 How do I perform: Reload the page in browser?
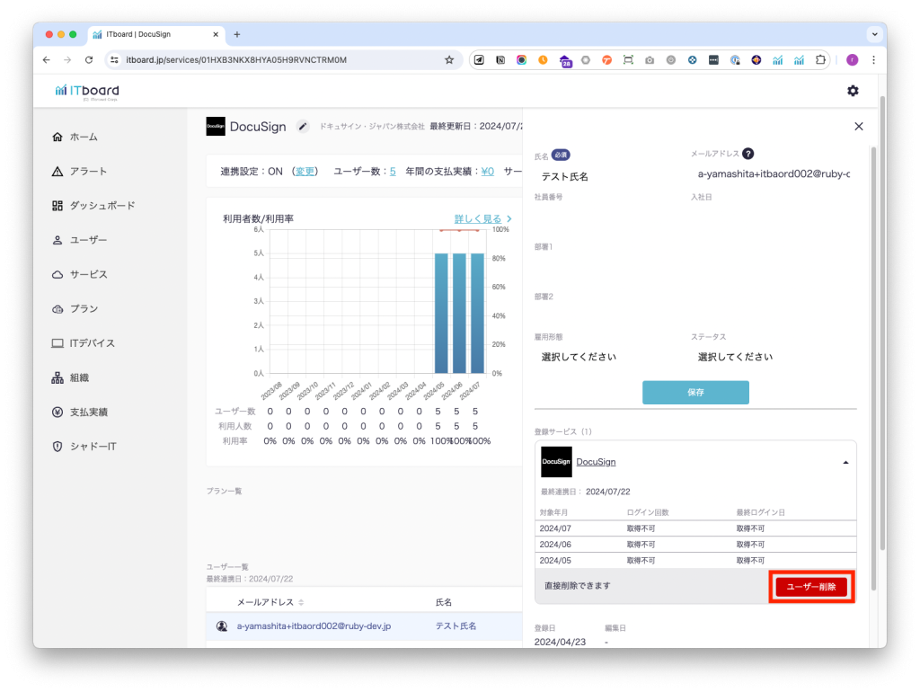[89, 60]
